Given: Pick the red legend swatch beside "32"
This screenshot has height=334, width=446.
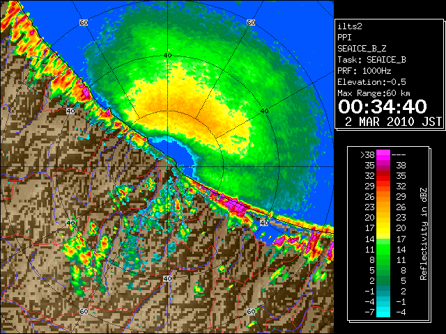Looking at the screenshot, I should (x=383, y=176).
